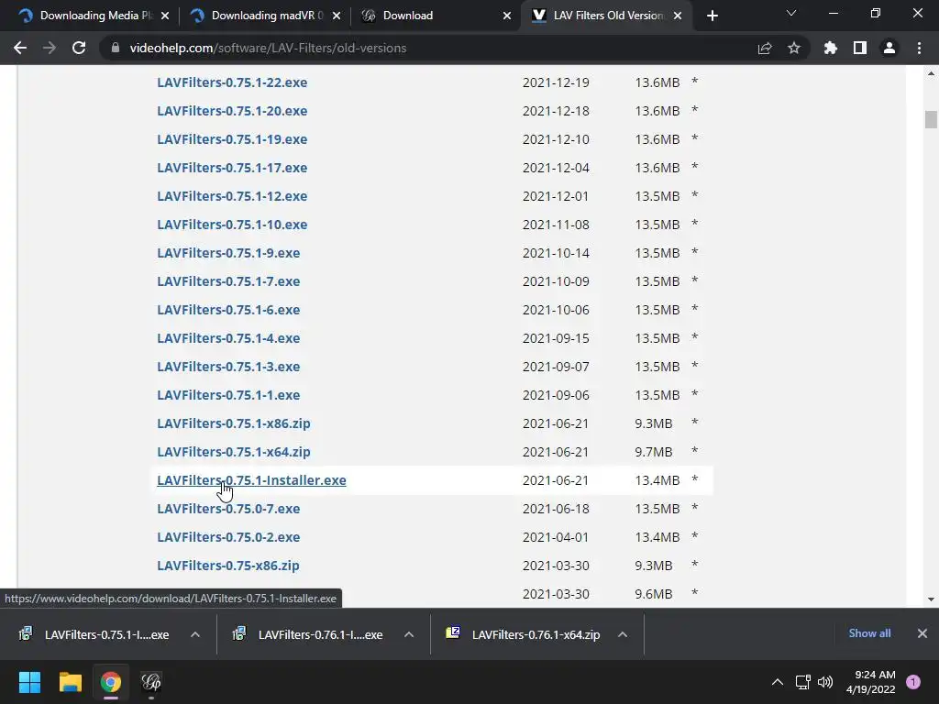This screenshot has width=939, height=704.
Task: Click the page scrollbar thumb
Action: [x=931, y=120]
